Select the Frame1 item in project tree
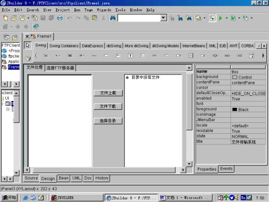The width and height of the screenshot is (269, 202). (x=14, y=67)
